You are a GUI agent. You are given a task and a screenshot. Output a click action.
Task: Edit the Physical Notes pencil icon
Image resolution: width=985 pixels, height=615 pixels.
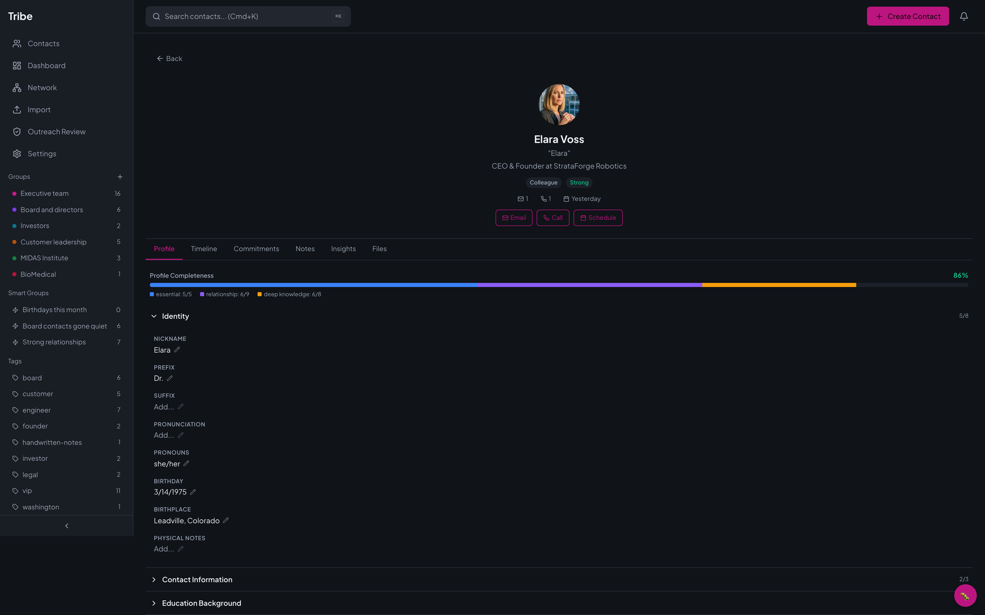[x=181, y=549]
